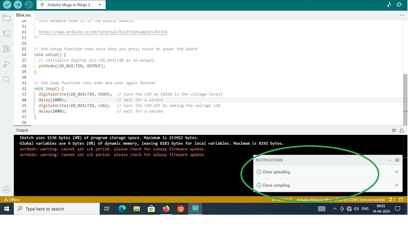Screen dimensions: 408x228
Task: Open the Boards Manager from the sidebar
Action: click(6, 33)
